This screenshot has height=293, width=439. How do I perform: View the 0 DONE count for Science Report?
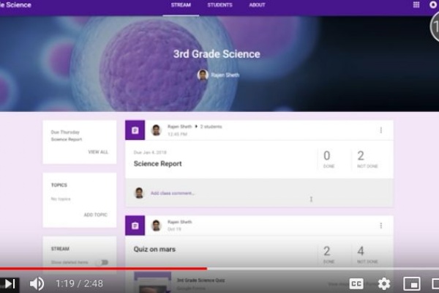pyautogui.click(x=329, y=159)
